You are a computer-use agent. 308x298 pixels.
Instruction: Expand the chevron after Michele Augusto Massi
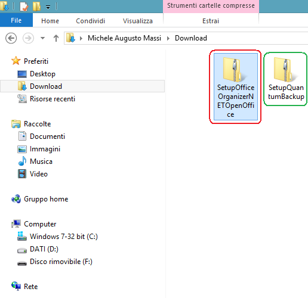click(168, 38)
